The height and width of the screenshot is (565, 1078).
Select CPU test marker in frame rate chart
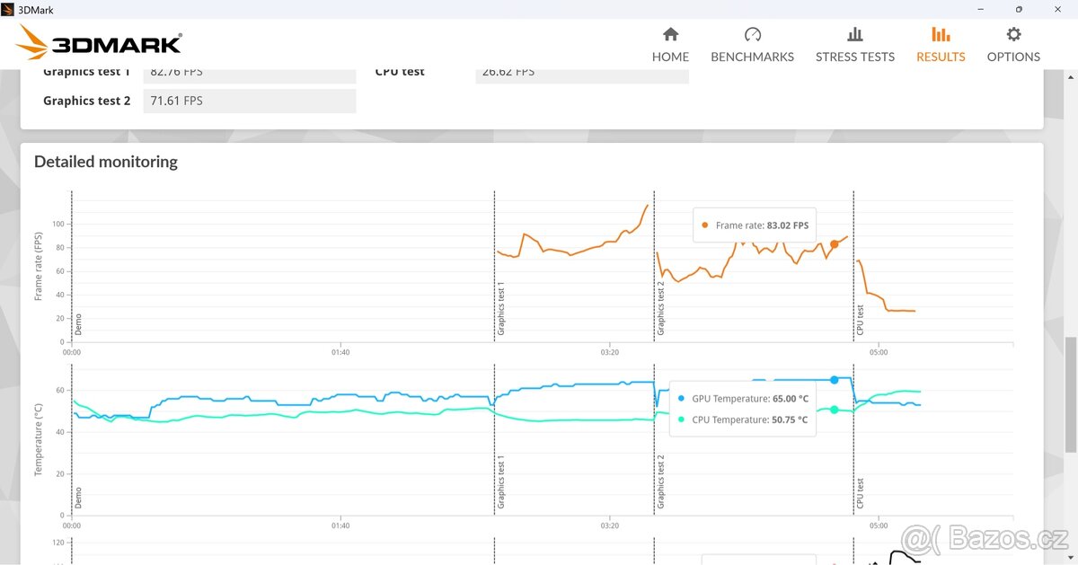(x=860, y=320)
